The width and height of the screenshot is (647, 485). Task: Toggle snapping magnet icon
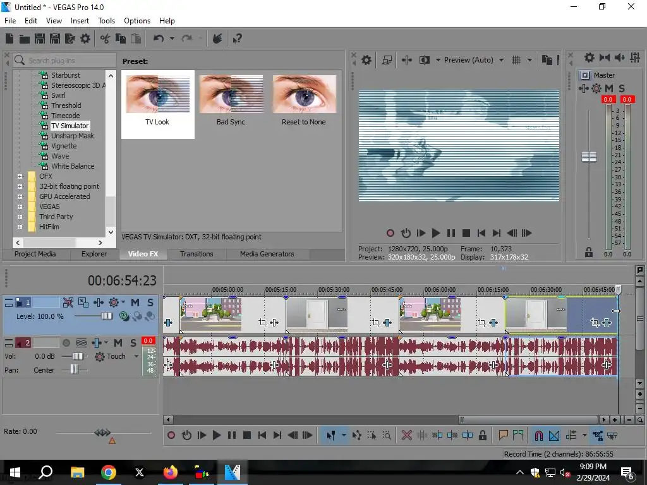coord(538,435)
